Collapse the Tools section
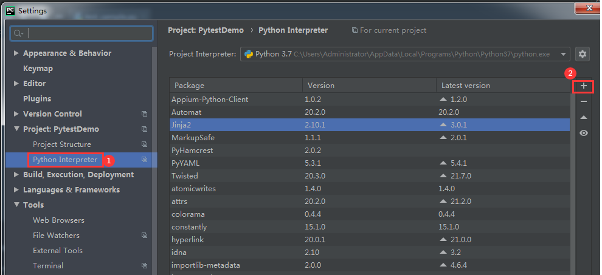Image resolution: width=602 pixels, height=275 pixels. click(16, 205)
